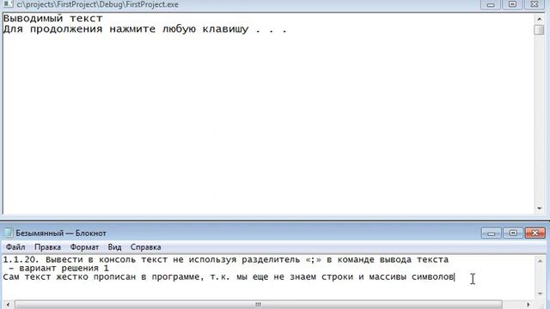The image size is (550, 309).
Task: Minimize the FirstProject.exe console window
Action: [491, 4]
